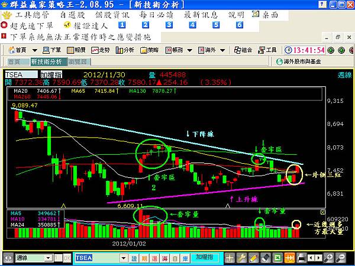Select the 庫 inventory category button

[x=185, y=258]
